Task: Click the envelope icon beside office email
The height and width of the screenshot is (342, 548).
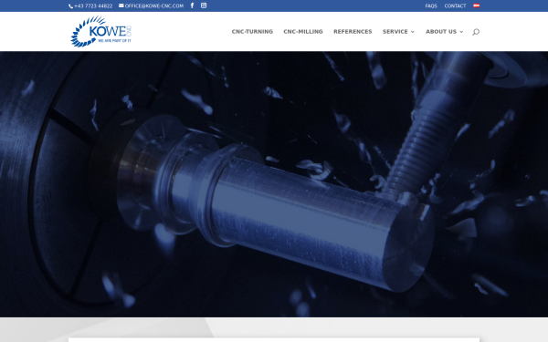Action: pyautogui.click(x=121, y=5)
